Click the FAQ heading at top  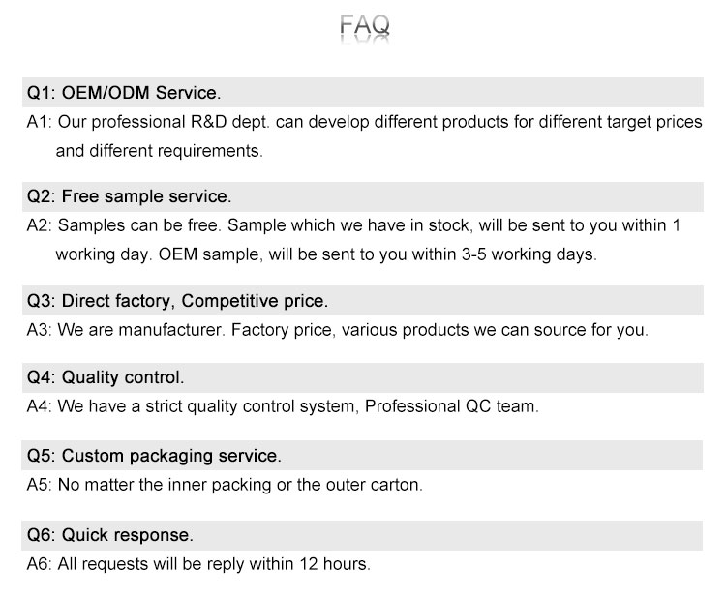pos(364,25)
